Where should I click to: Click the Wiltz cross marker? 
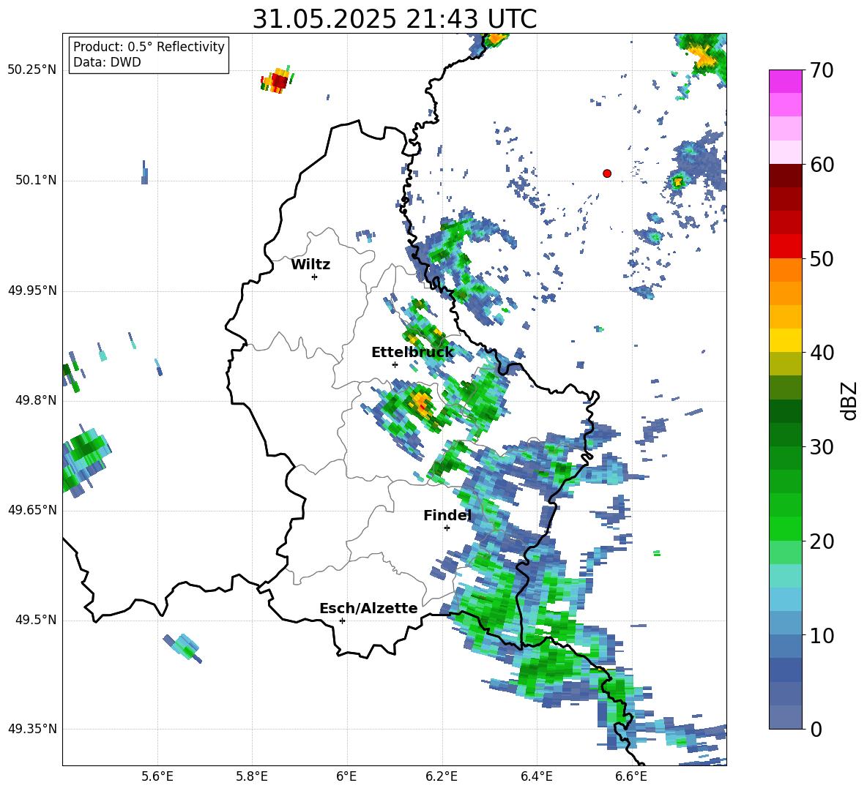(314, 277)
